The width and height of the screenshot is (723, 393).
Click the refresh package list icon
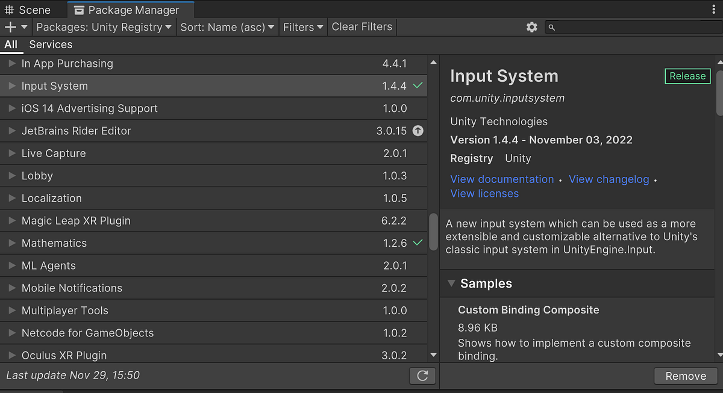[422, 376]
